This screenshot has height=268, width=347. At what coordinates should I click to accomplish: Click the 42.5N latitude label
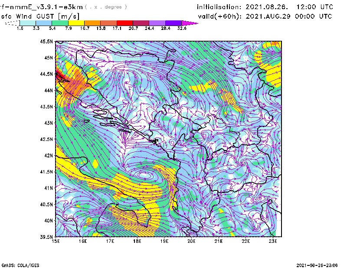pyautogui.click(x=46, y=139)
